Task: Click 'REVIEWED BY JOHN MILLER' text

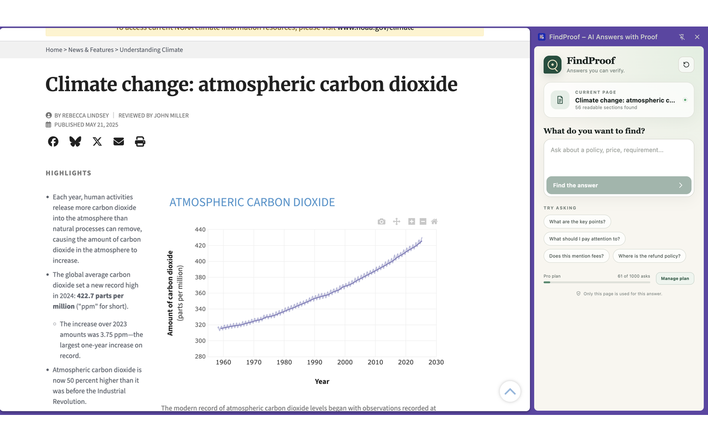Action: (154, 115)
